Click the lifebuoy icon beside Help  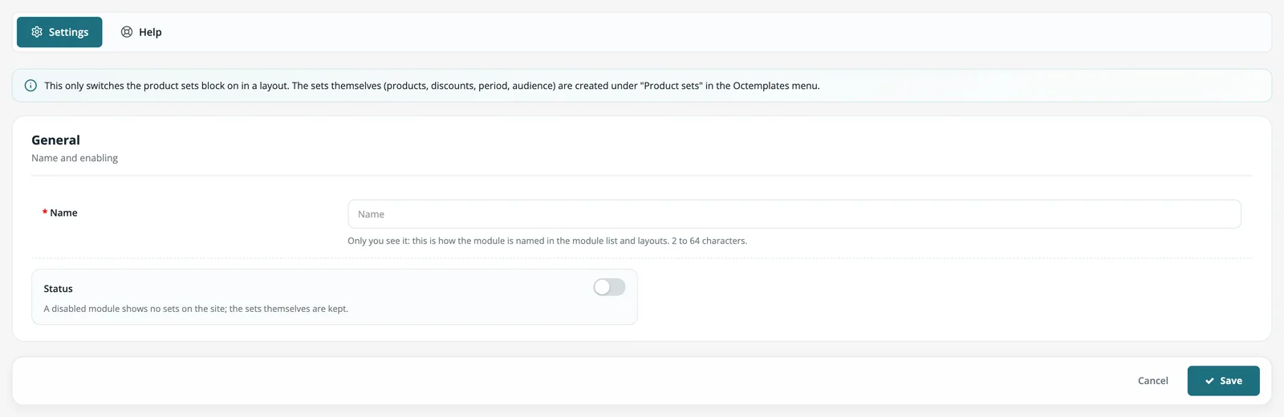[127, 32]
